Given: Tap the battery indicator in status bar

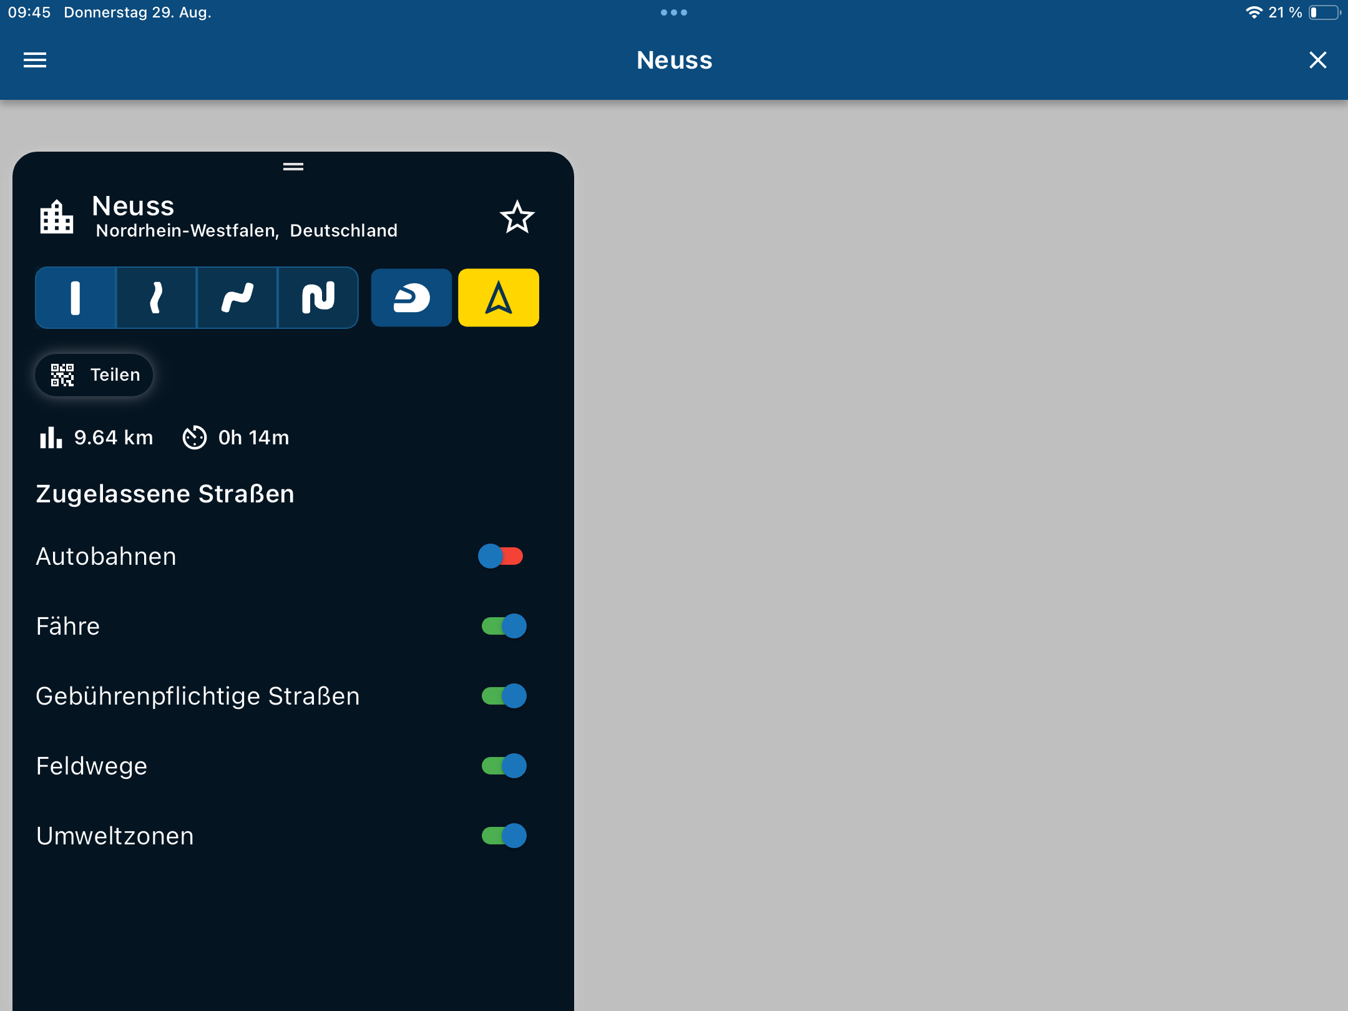Looking at the screenshot, I should (1324, 12).
